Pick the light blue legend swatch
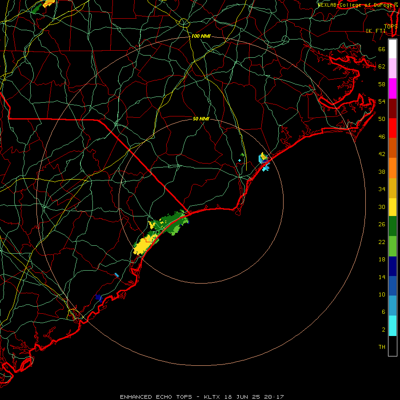The height and width of the screenshot is (400, 400). [392, 306]
